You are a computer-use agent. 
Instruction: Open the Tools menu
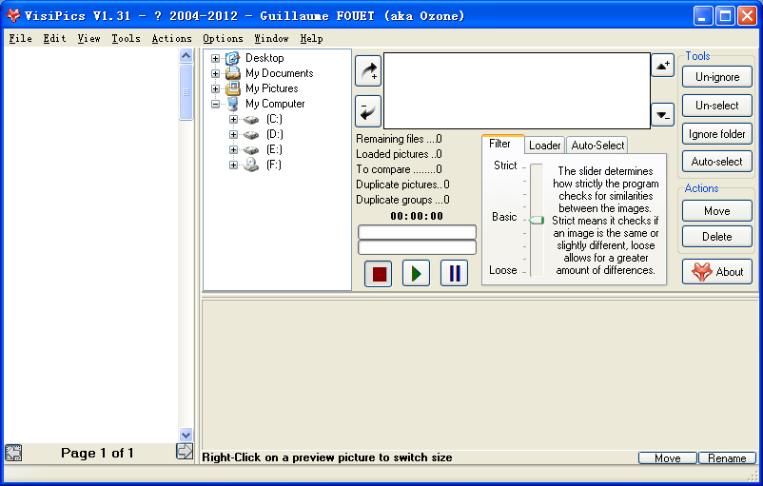pos(126,39)
